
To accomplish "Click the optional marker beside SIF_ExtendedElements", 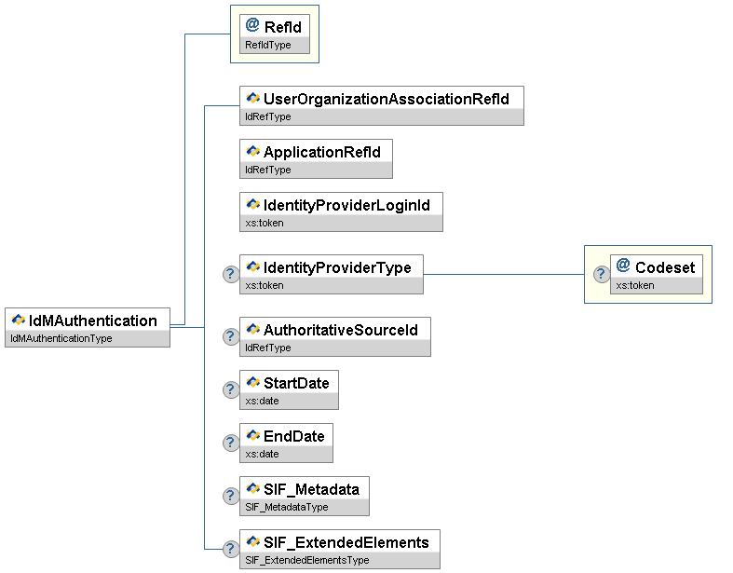I will click(x=230, y=549).
